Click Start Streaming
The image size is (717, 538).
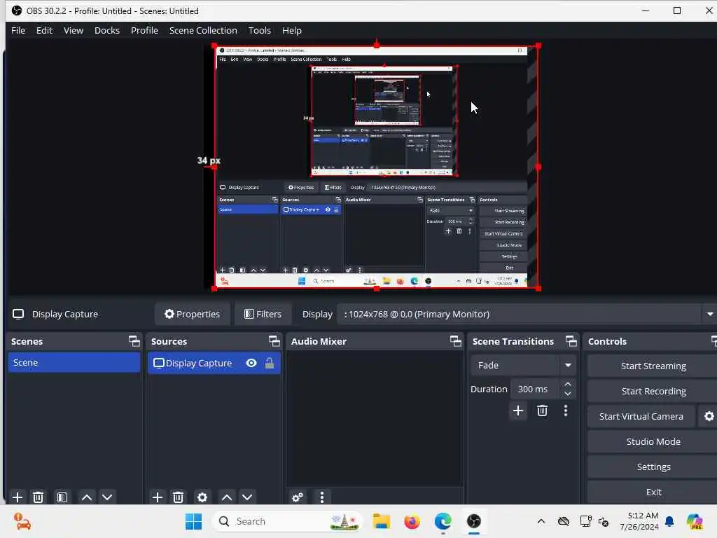653,366
